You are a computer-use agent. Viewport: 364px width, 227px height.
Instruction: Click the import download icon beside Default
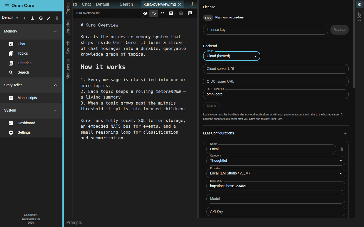click(32, 18)
